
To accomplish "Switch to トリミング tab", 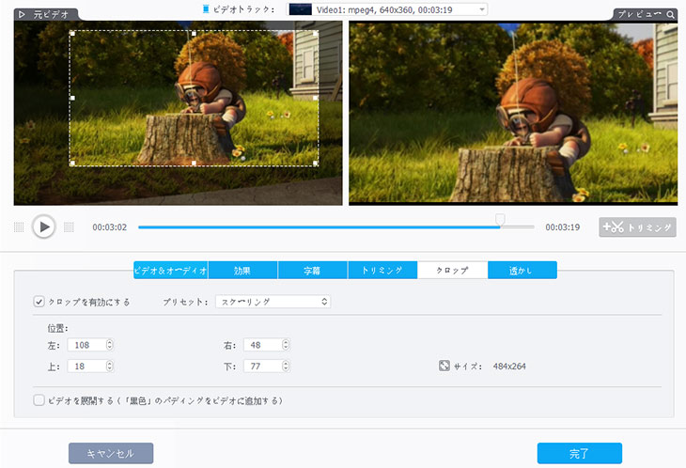I will pos(382,271).
